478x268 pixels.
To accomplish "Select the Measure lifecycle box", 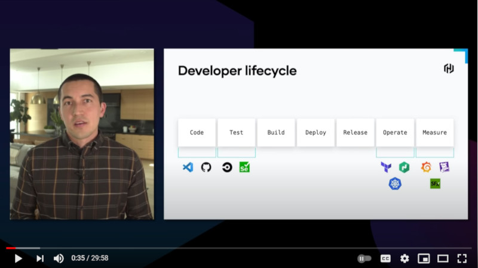I will [435, 132].
